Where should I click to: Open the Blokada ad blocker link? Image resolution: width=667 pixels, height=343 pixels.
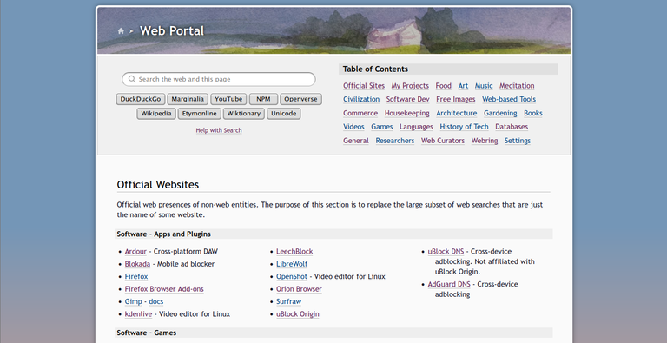(x=137, y=264)
